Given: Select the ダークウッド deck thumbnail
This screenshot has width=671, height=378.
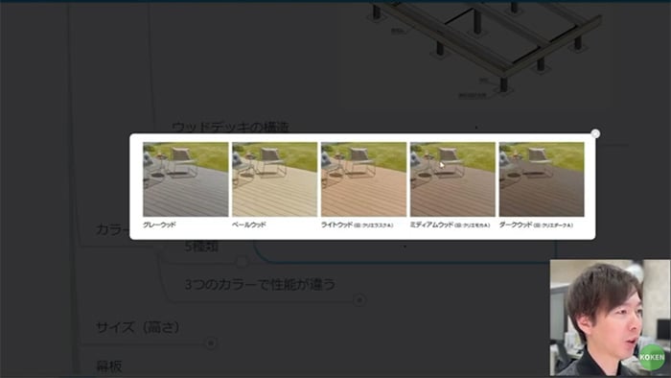Looking at the screenshot, I should (542, 179).
